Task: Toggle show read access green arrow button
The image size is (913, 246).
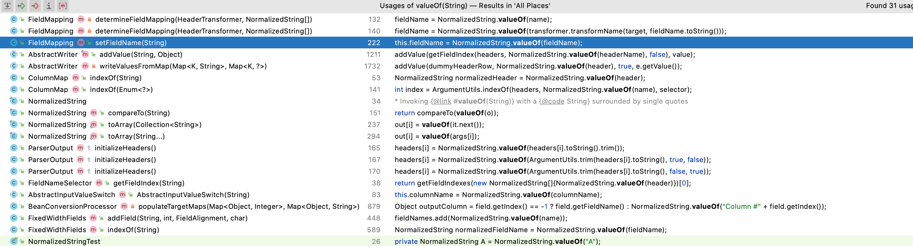Action: pos(21,6)
